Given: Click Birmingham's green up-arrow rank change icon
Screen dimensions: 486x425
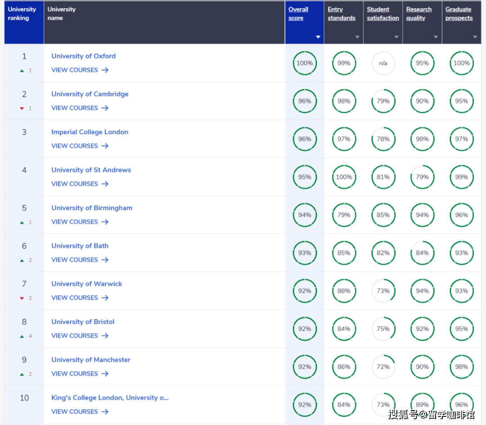Looking at the screenshot, I should 22,222.
